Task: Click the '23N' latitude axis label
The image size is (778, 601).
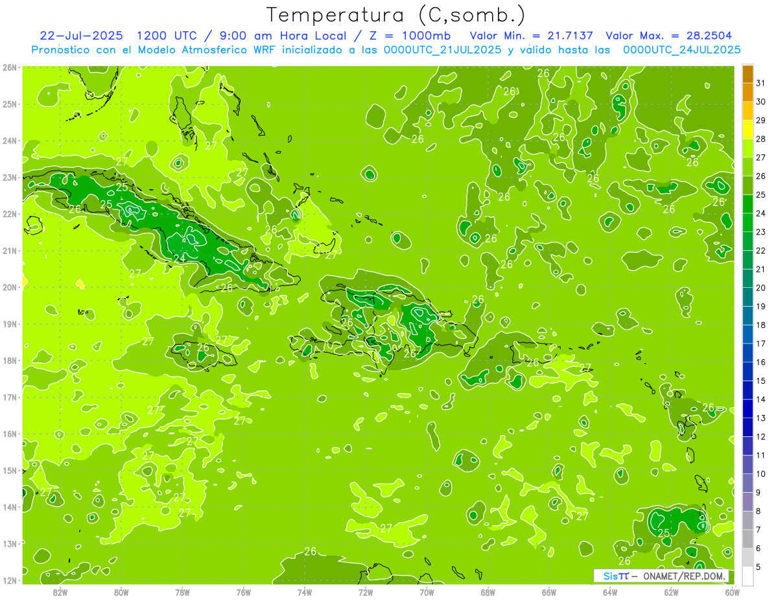Action: coord(10,177)
